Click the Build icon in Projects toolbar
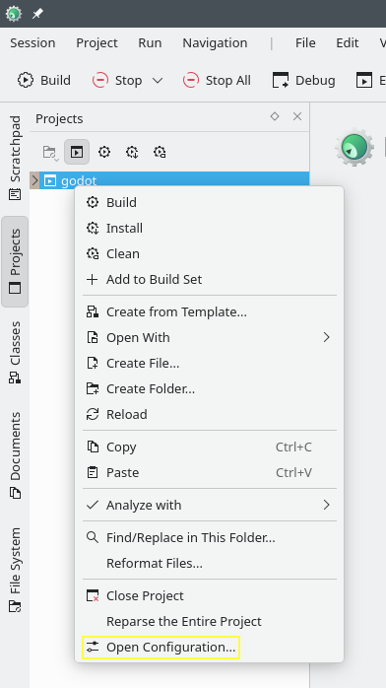386x688 pixels. [x=104, y=152]
